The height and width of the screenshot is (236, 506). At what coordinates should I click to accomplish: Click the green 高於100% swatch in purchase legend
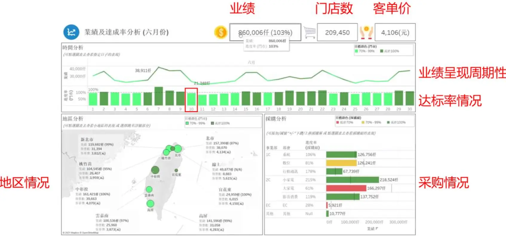click(388, 122)
